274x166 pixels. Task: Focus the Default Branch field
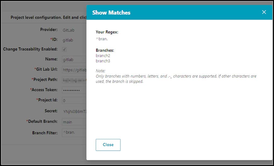click(x=74, y=122)
